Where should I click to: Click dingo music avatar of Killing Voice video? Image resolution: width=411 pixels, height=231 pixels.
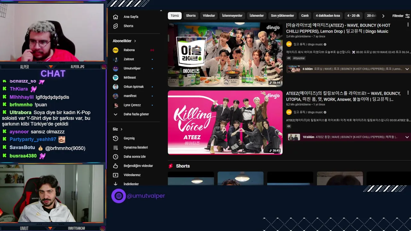point(289,112)
